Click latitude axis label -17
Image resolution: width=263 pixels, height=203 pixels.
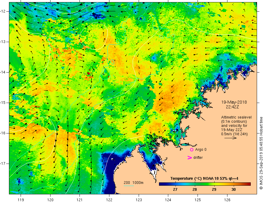3,164
